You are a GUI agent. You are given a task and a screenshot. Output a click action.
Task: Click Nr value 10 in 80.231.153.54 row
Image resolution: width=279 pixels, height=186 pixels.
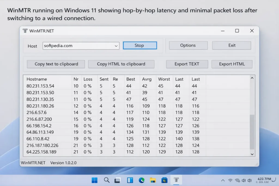pyautogui.click(x=76, y=86)
